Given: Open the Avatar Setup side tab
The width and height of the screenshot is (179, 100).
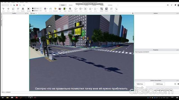Looking at the screenshot, I should 1,16.
